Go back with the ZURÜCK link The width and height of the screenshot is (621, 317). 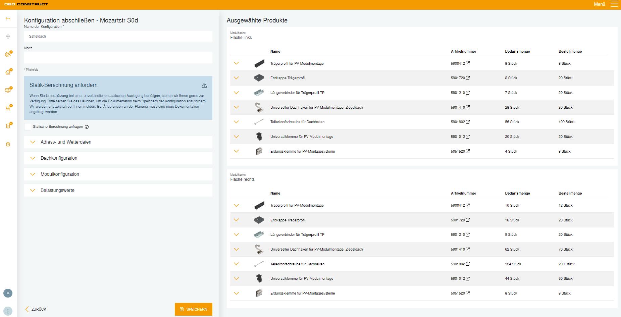click(36, 309)
